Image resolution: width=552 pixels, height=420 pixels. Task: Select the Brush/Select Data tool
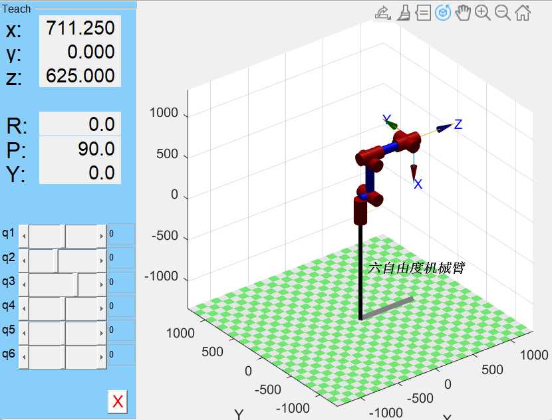[x=404, y=12]
